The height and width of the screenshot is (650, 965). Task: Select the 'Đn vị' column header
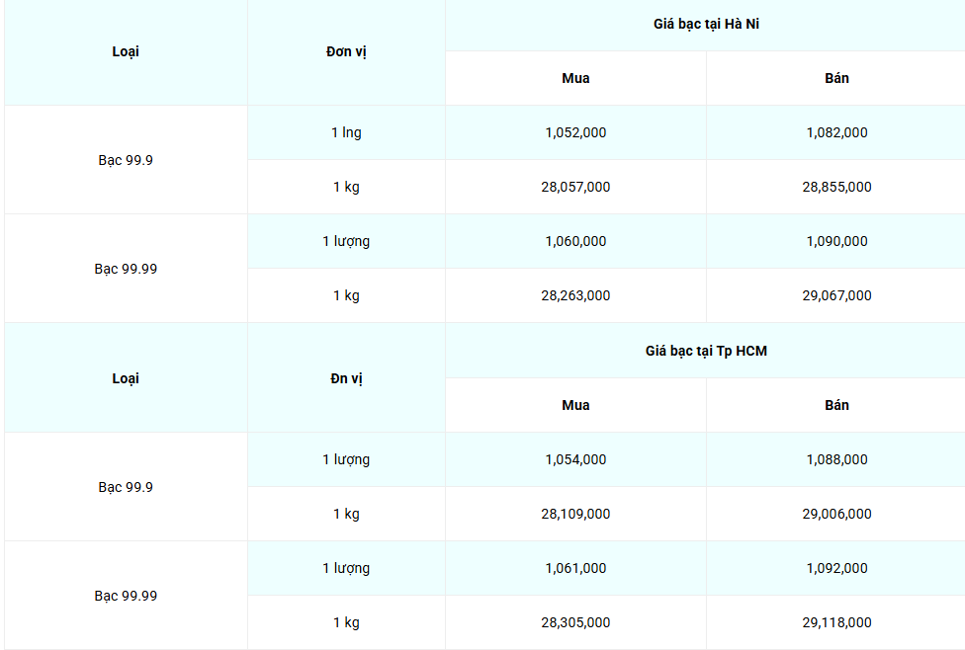coord(346,378)
